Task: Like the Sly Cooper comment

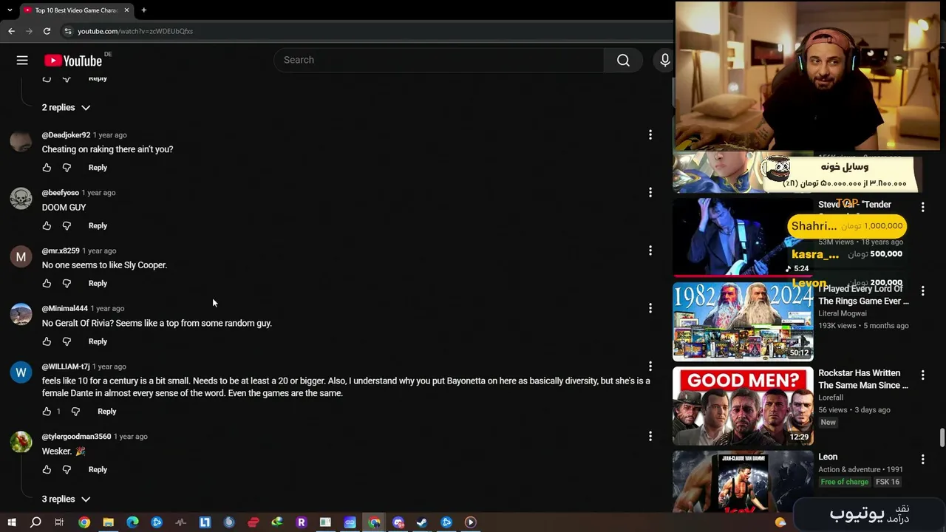Action: [x=47, y=284]
